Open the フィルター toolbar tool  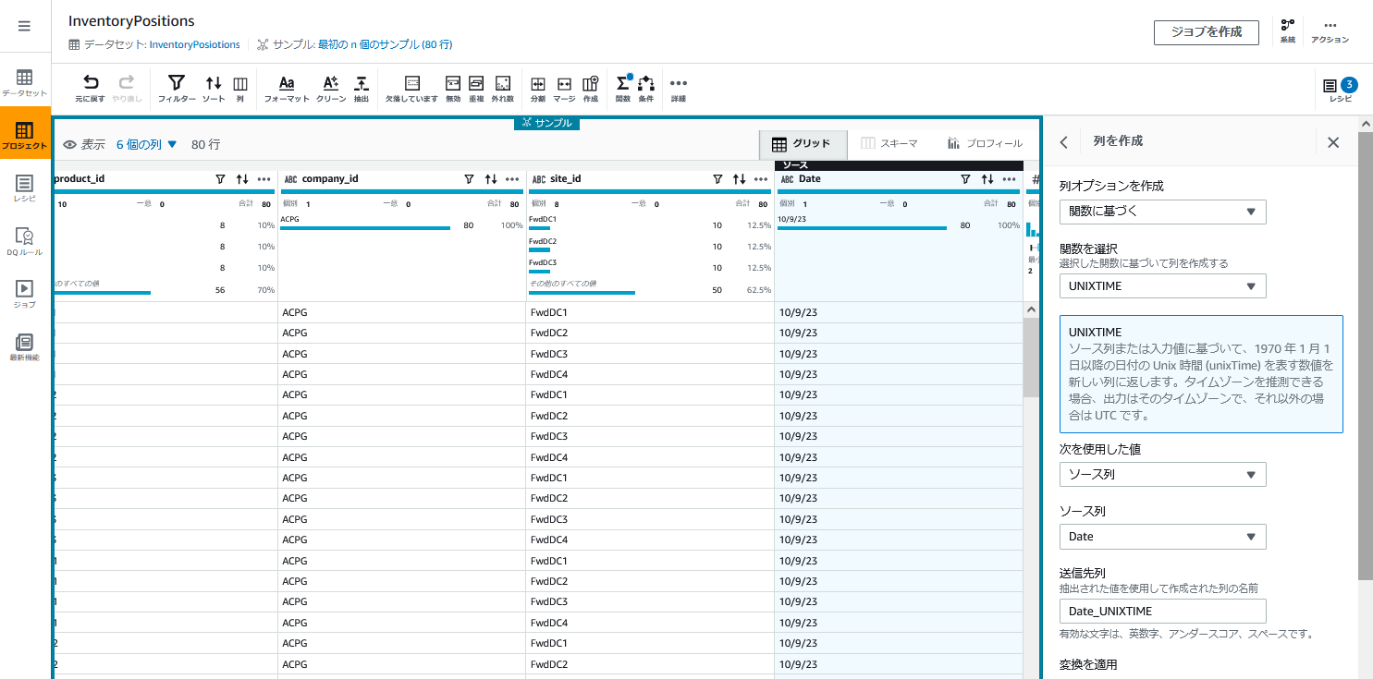pos(177,89)
